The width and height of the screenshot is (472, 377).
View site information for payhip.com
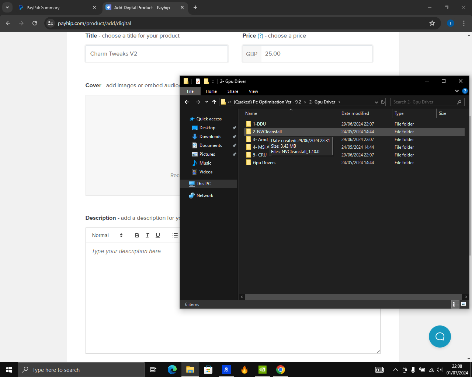[x=51, y=23]
